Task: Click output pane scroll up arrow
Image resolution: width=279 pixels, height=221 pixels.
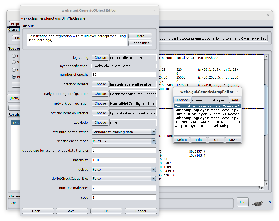Action: [x=266, y=57]
